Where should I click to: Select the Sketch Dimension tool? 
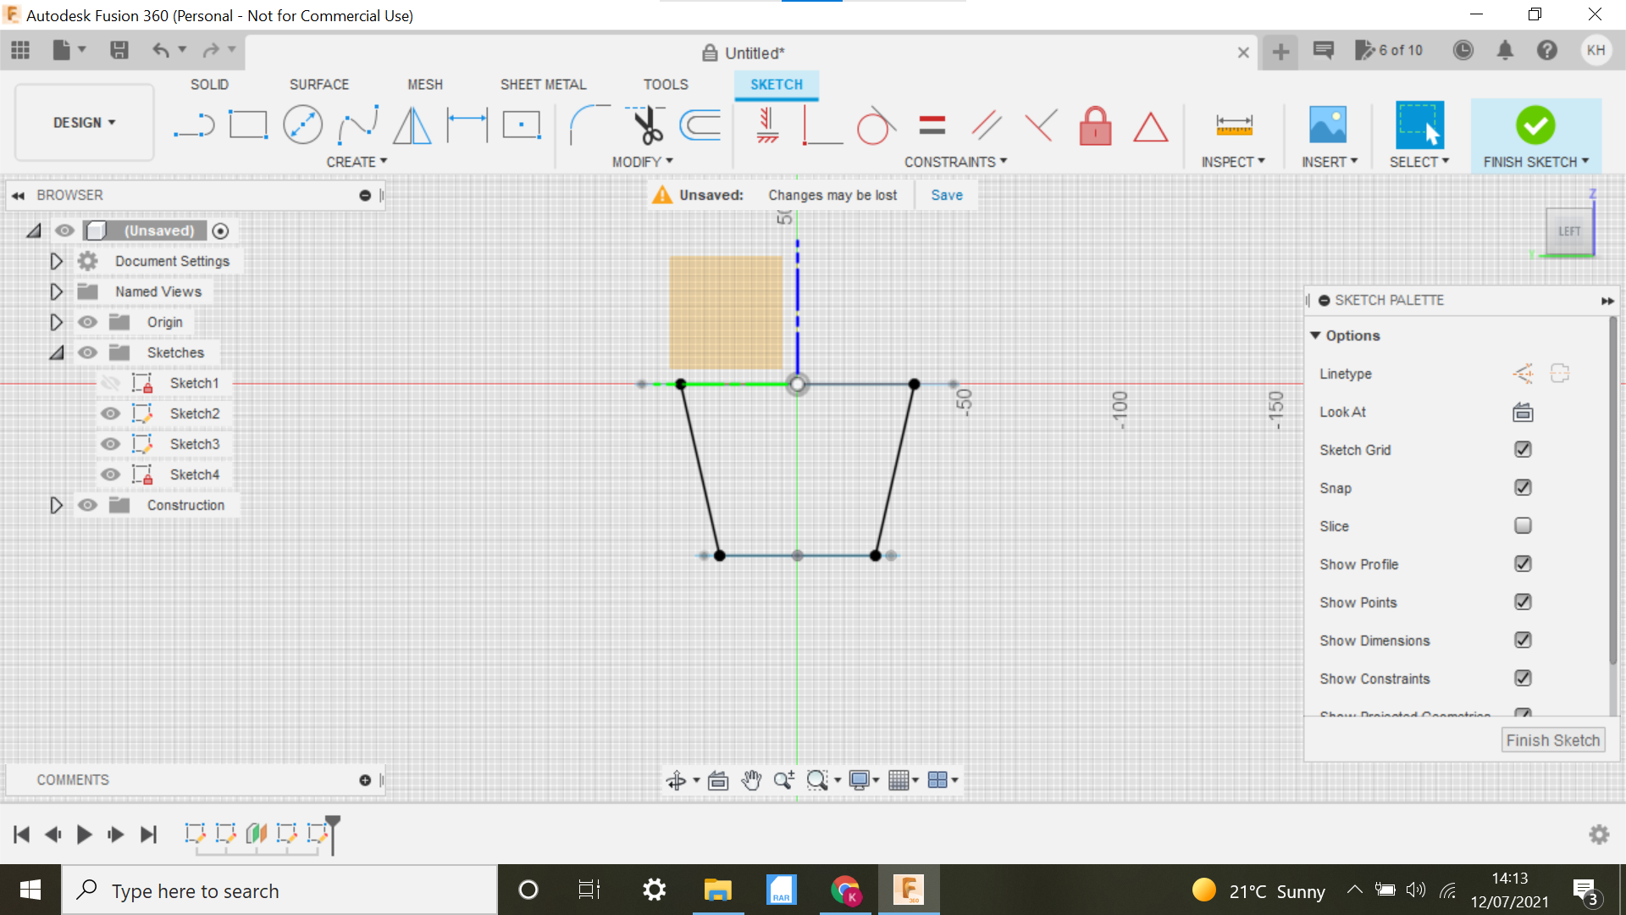tap(1234, 125)
